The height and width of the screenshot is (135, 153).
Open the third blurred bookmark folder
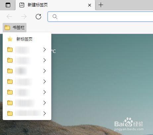[x=27, y=71]
